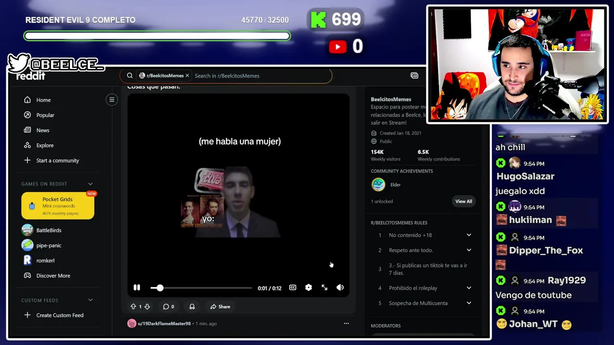Click BeelcitosMemes community title

391,99
